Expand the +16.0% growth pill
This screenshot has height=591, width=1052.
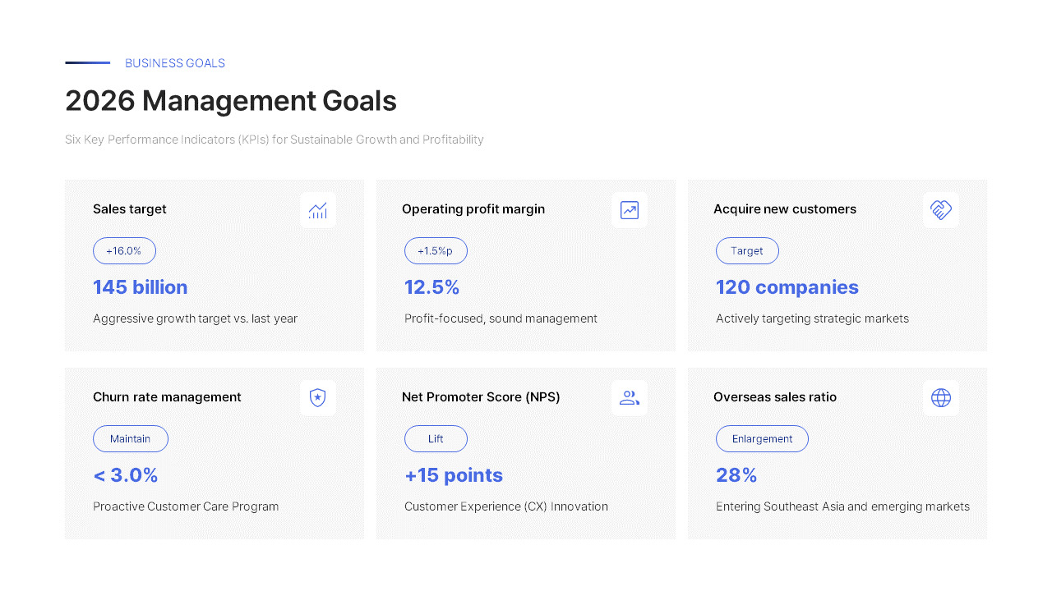124,250
